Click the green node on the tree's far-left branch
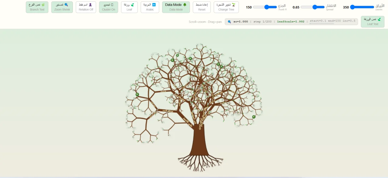 (x=137, y=94)
